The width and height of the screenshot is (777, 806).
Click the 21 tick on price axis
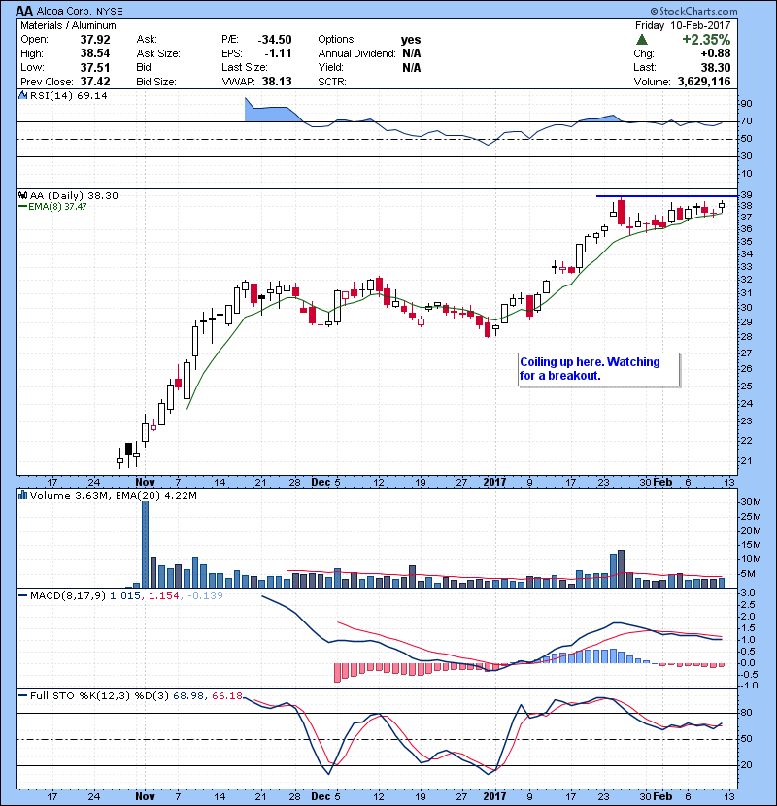click(746, 461)
